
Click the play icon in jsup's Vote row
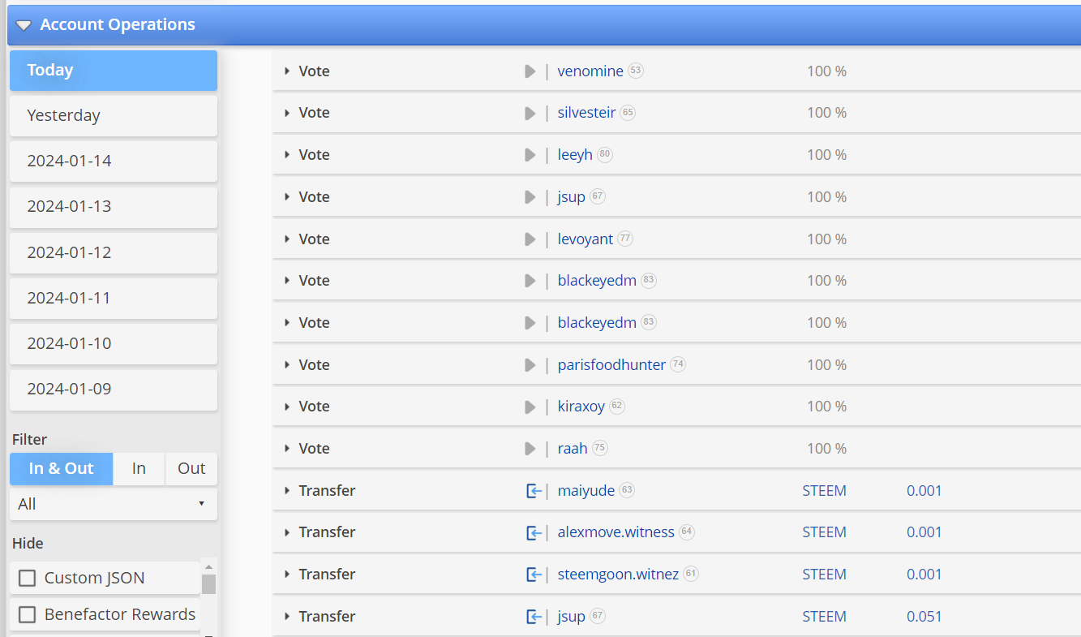(530, 197)
